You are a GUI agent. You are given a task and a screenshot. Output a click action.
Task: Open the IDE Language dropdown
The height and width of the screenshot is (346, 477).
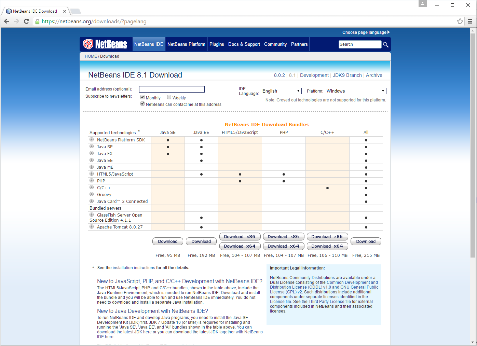tap(281, 91)
